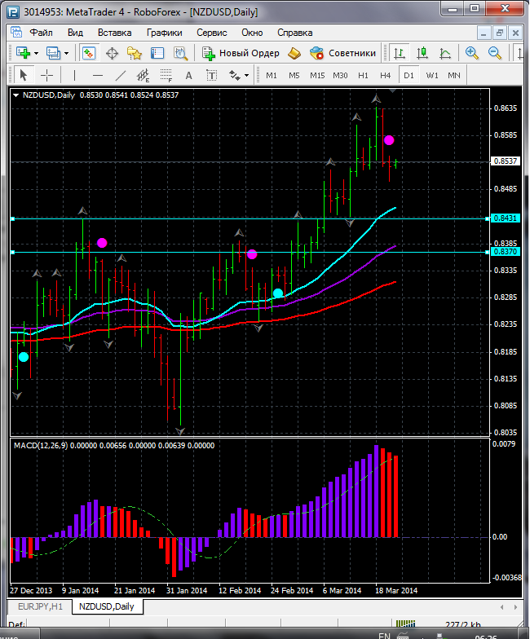Switch chart to Line Chart type
This screenshot has height=639, width=530.
(445, 53)
